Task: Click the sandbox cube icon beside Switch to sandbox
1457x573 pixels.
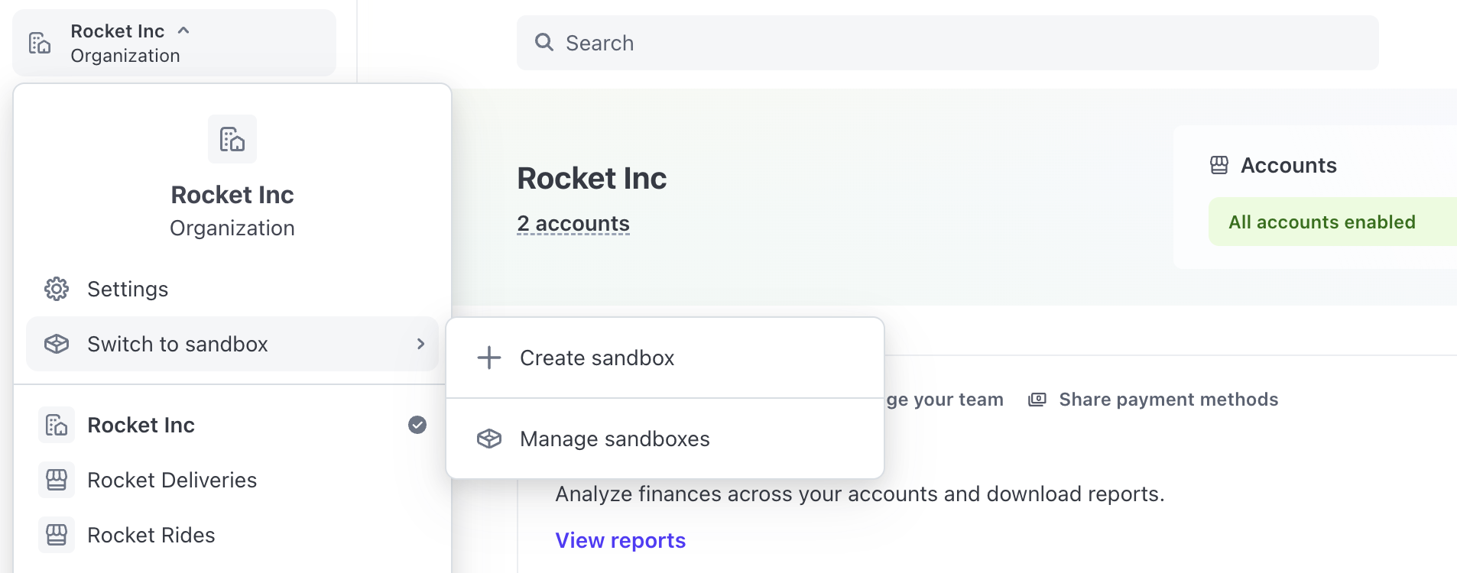Action: pos(57,344)
